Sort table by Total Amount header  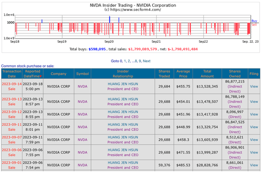coord(207,74)
